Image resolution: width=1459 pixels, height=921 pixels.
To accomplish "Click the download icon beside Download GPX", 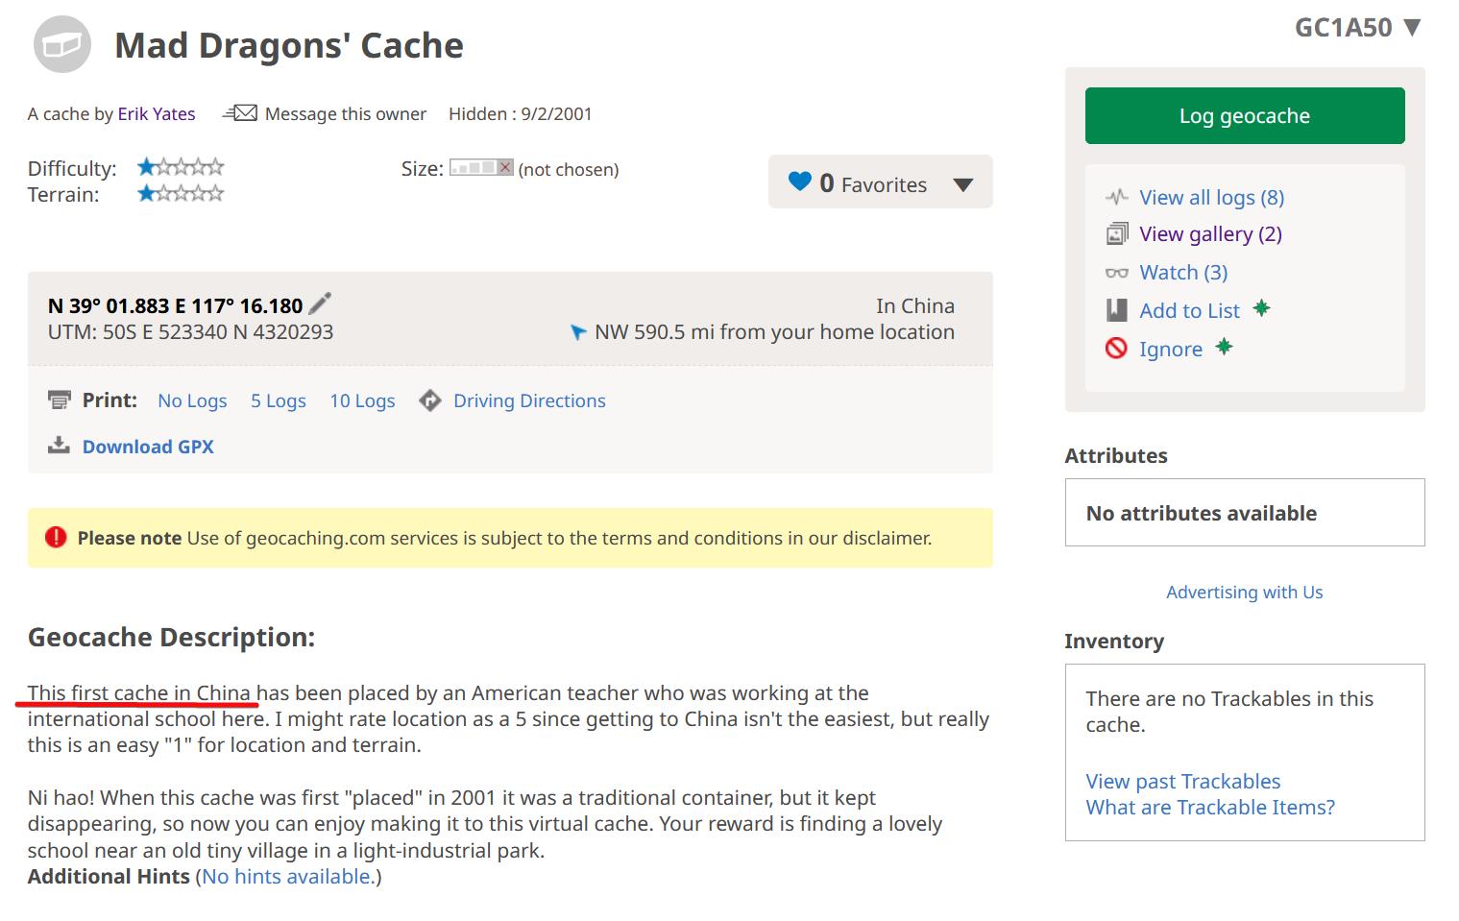I will point(60,446).
